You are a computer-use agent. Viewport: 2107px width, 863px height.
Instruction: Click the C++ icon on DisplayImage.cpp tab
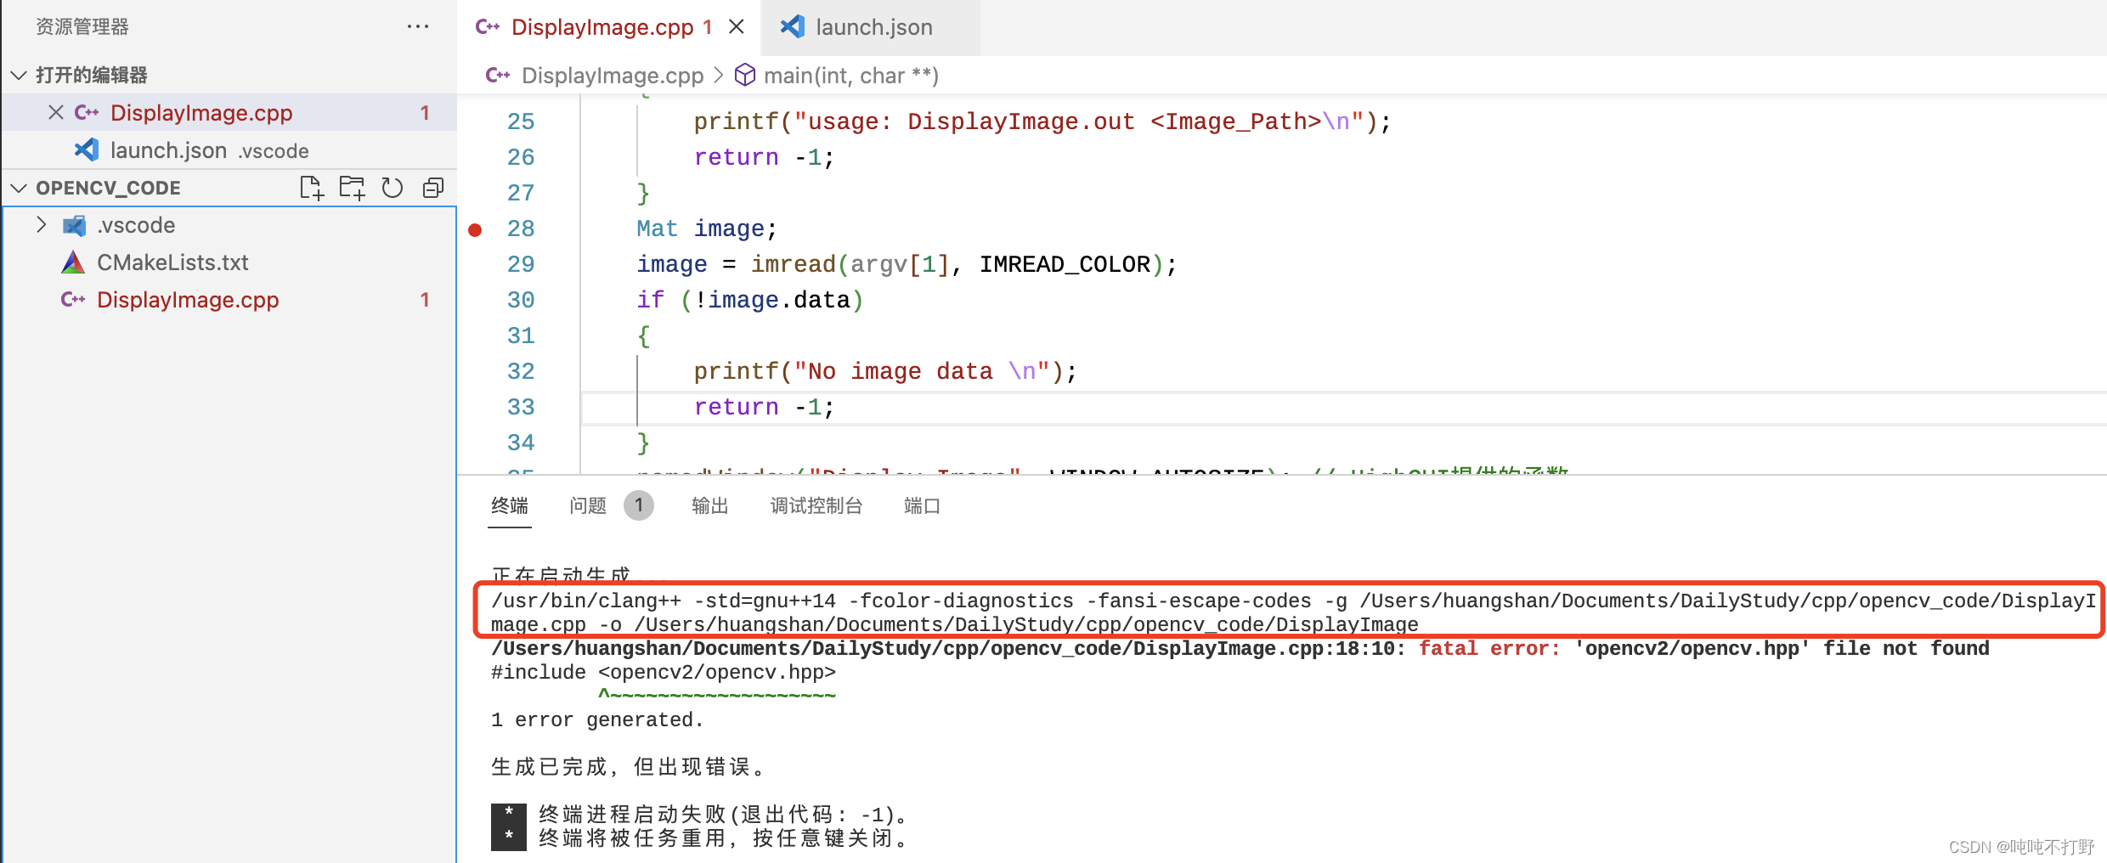tap(488, 27)
